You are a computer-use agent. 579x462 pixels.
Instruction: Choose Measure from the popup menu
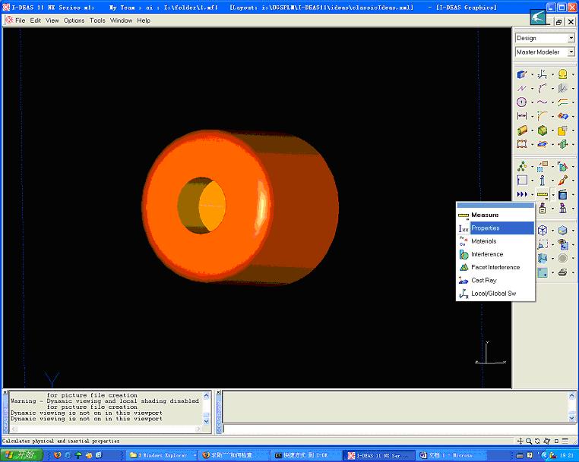pyautogui.click(x=495, y=215)
